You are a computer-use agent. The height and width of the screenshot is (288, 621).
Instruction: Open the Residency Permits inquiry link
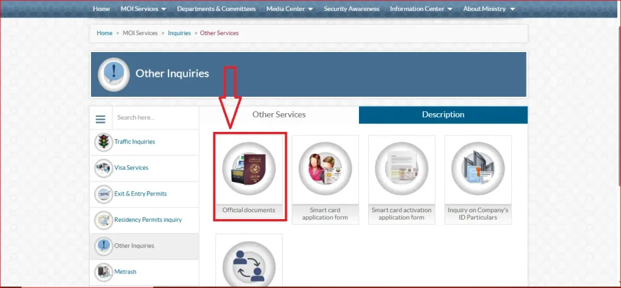point(148,220)
